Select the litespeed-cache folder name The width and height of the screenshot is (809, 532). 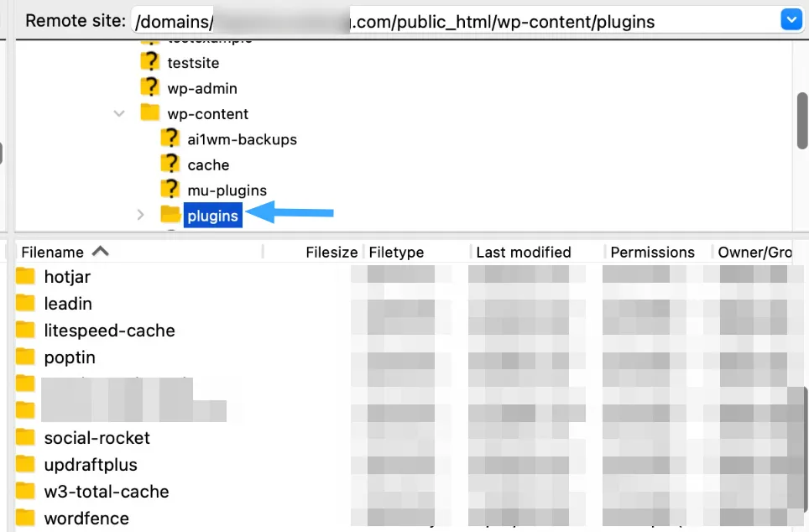pyautogui.click(x=109, y=331)
